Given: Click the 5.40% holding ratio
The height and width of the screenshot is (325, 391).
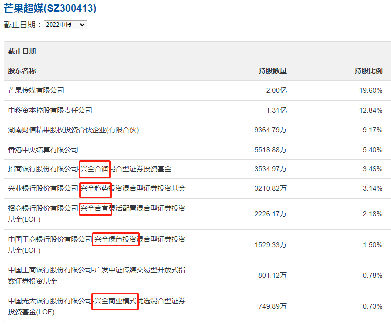Looking at the screenshot, I should [x=372, y=150].
